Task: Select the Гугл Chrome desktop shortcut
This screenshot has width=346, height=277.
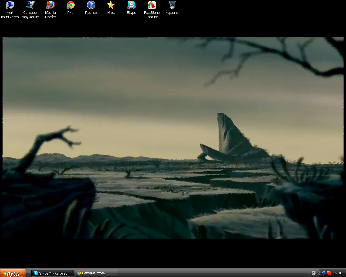Action: [71, 8]
